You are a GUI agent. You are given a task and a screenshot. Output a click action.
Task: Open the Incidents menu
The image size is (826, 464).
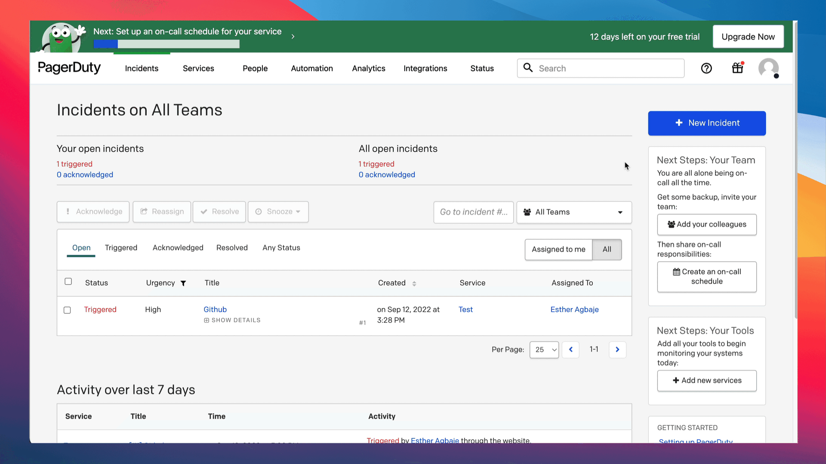tap(142, 68)
